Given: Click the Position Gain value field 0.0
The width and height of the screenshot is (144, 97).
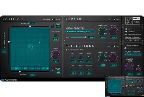Looking at the screenshot, I should tap(56, 61).
